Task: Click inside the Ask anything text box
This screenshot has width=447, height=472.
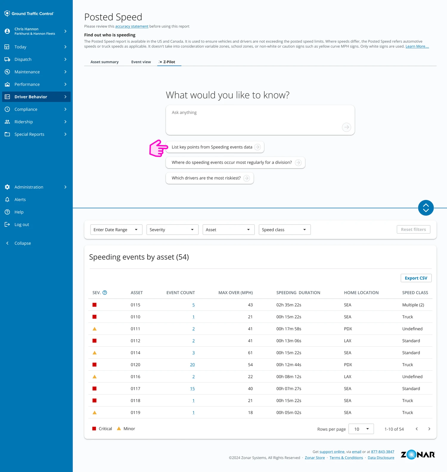Action: tap(260, 120)
